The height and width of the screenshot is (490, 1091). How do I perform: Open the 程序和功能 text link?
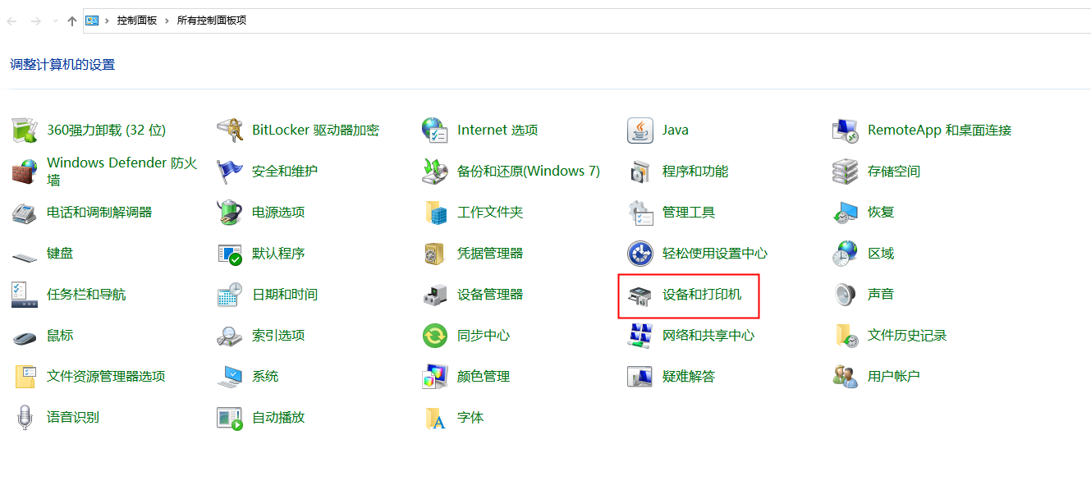coord(694,172)
